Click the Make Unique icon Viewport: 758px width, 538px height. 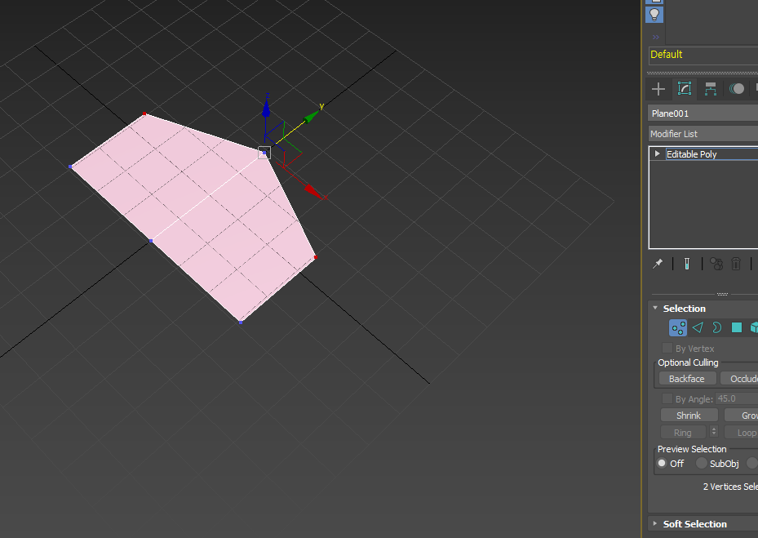[716, 264]
